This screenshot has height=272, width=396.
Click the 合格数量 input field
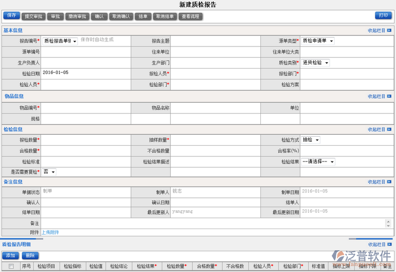[86, 151]
